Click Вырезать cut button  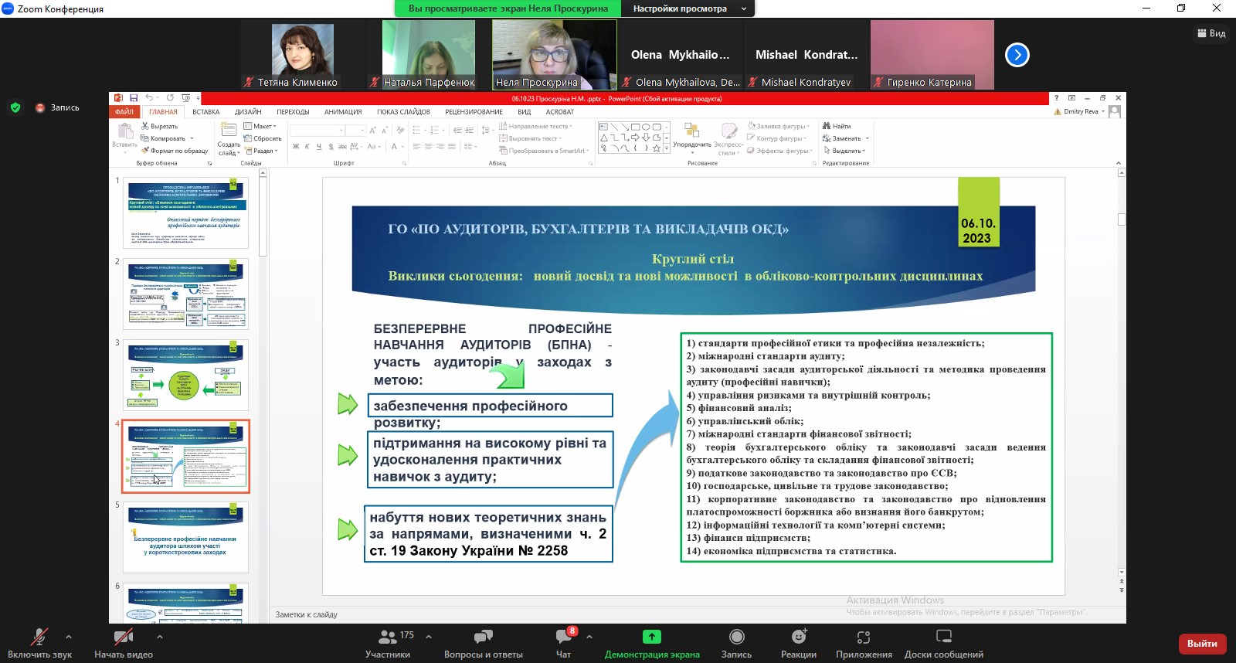159,126
